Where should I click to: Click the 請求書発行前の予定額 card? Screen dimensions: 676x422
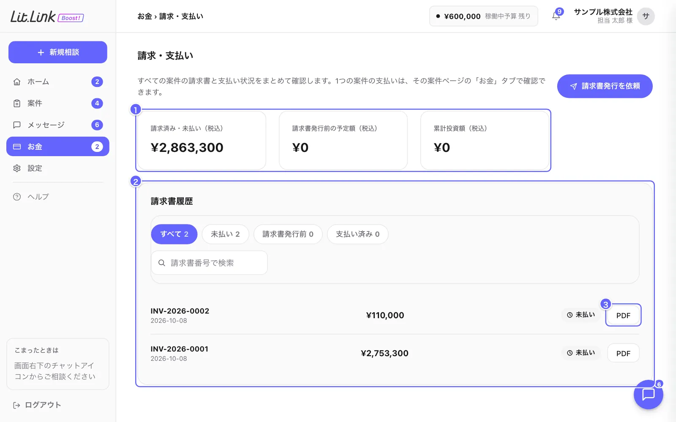[343, 141]
